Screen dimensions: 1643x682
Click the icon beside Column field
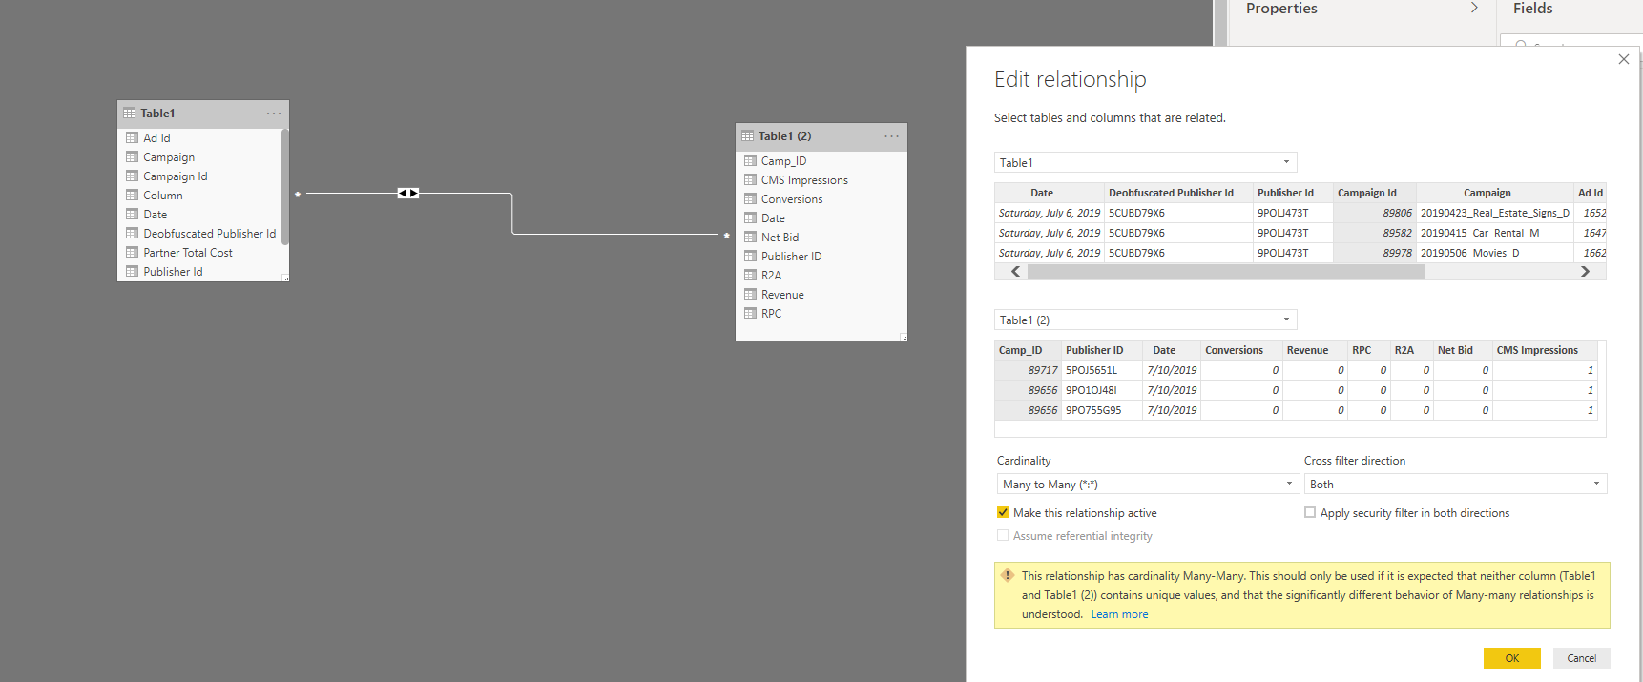[x=132, y=196]
